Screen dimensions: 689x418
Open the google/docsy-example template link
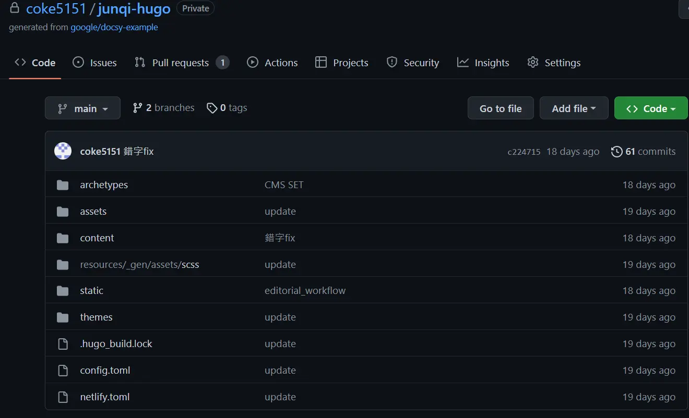(114, 27)
